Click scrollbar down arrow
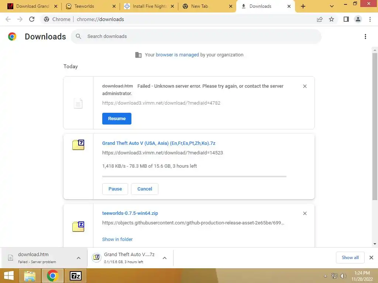The width and height of the screenshot is (378, 283). [375, 244]
